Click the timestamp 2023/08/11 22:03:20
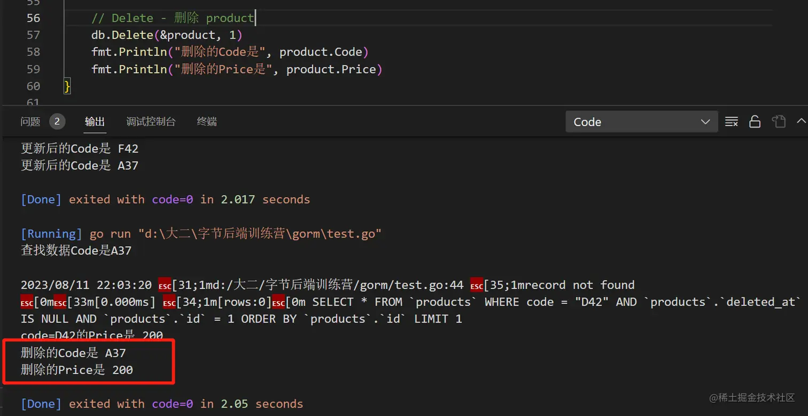Viewport: 808px width, 416px height. tap(86, 285)
